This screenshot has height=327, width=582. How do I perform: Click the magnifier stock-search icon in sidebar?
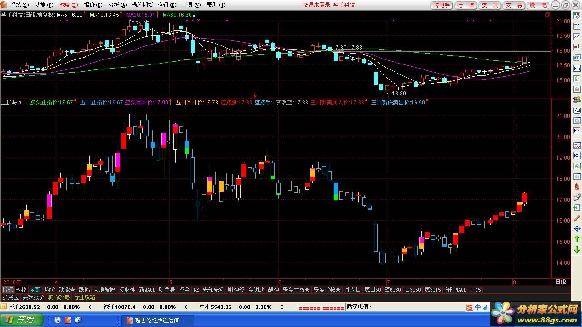pyautogui.click(x=577, y=120)
